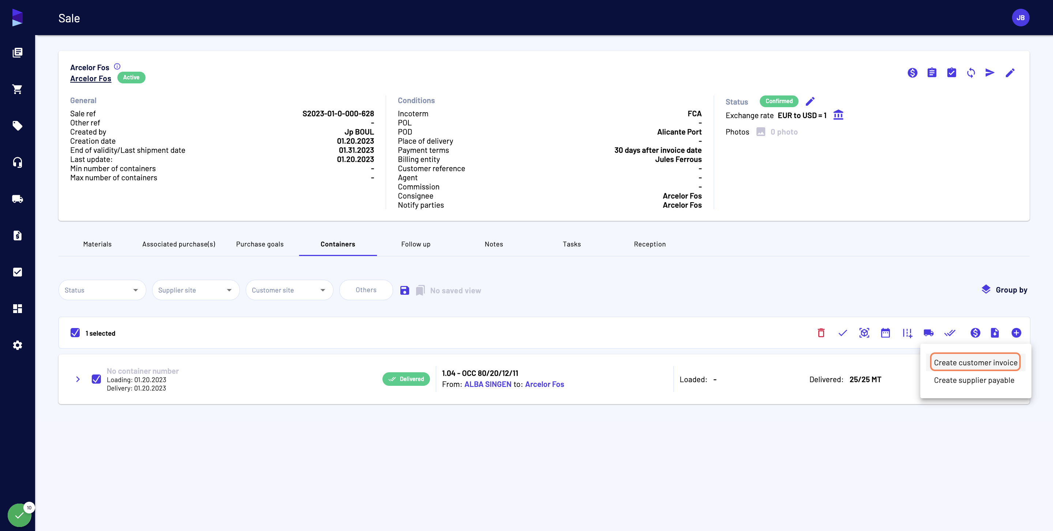Click the single checkmark icon in the container toolbar

click(x=842, y=333)
